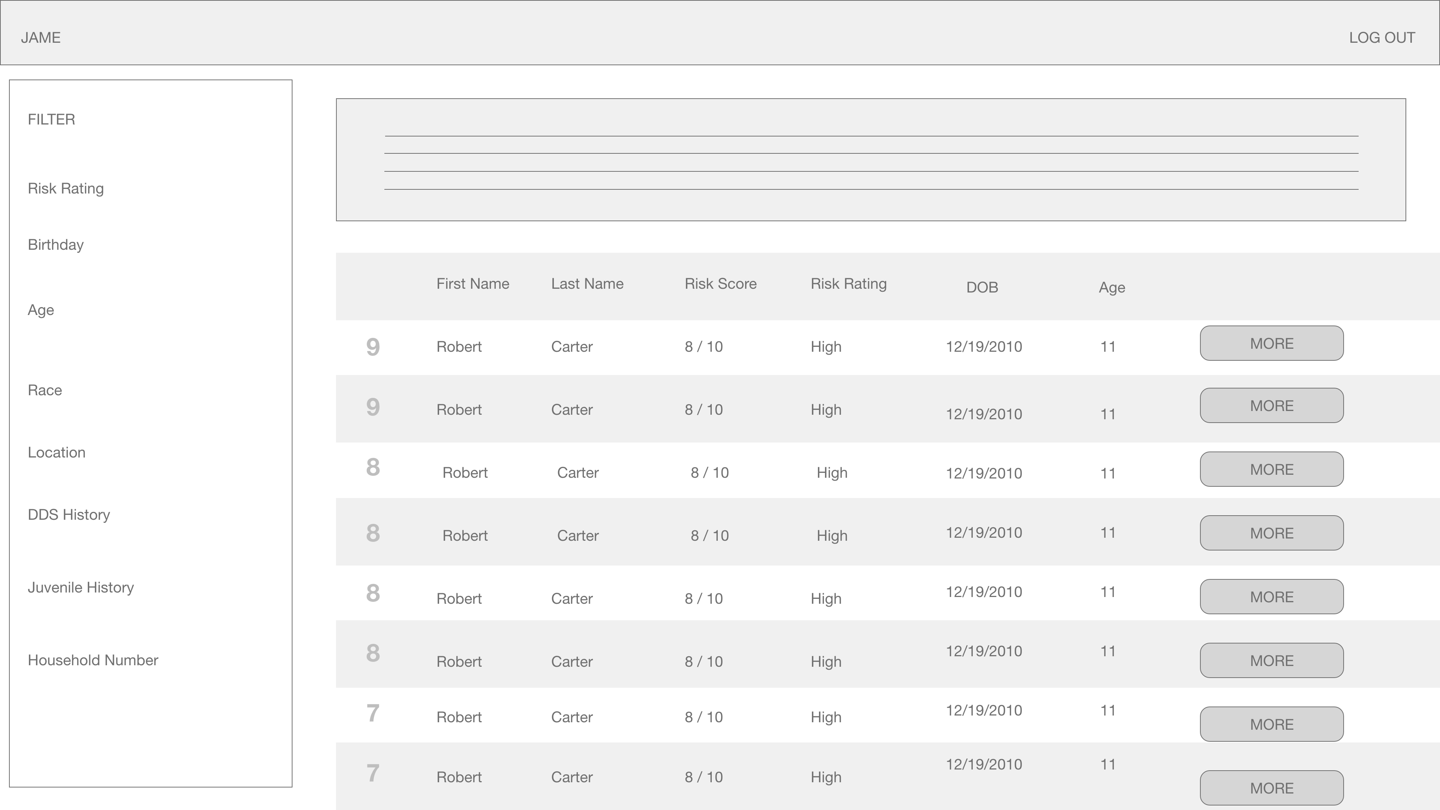Sort by the Age column header
The height and width of the screenshot is (810, 1440).
click(x=1112, y=288)
